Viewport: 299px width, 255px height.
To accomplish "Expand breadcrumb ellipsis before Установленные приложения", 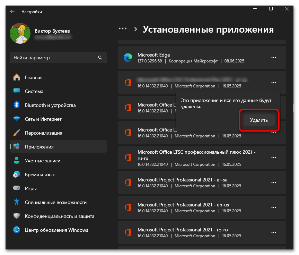I will point(123,29).
